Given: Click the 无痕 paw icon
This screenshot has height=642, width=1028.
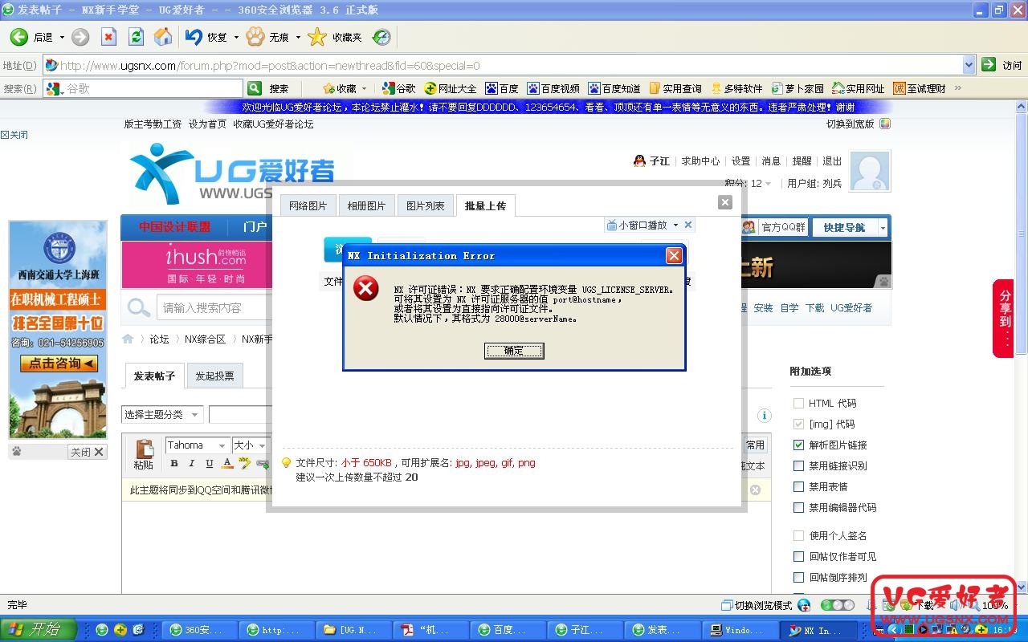Looking at the screenshot, I should click(255, 37).
